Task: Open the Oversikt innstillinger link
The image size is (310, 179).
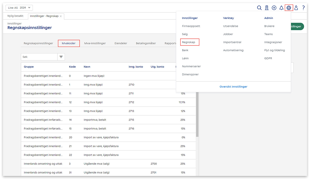Action: click(x=233, y=87)
